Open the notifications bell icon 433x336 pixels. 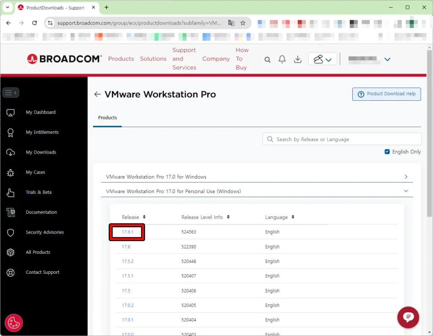[282, 59]
